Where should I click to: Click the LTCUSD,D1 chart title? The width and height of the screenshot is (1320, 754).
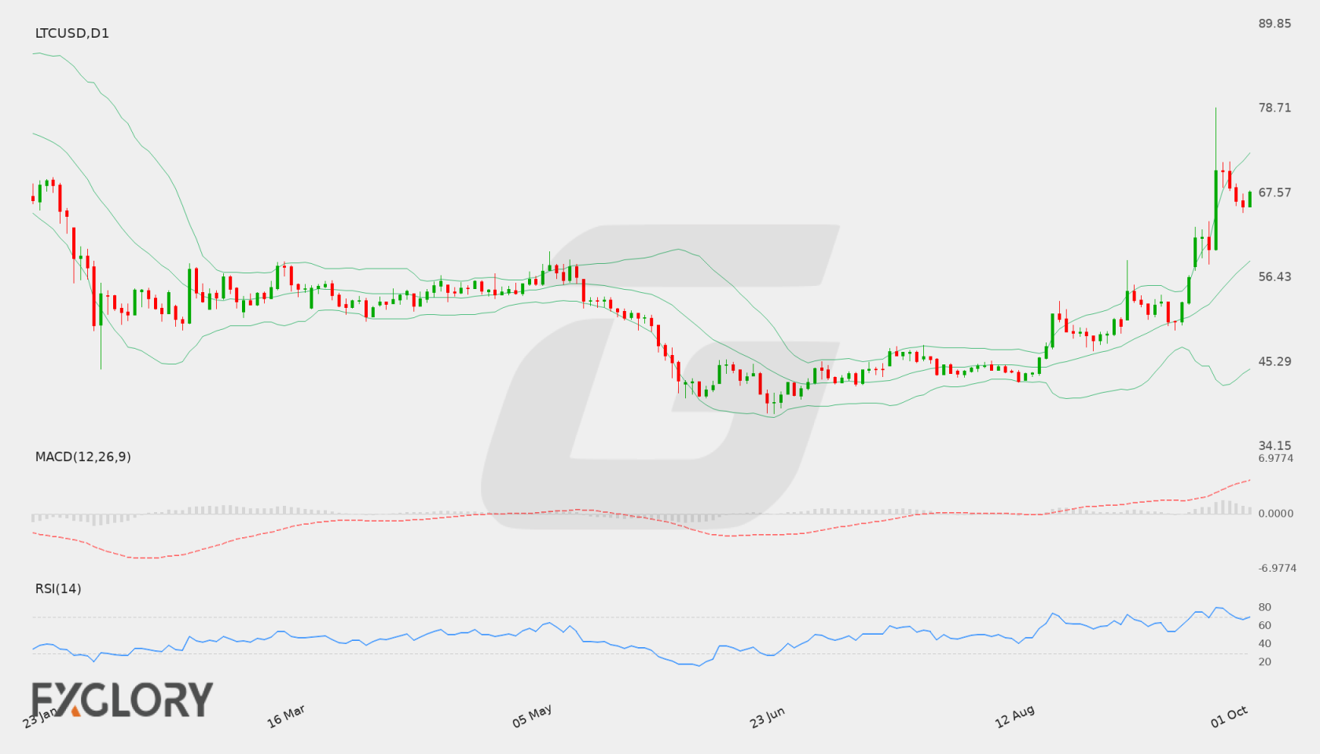pos(72,33)
